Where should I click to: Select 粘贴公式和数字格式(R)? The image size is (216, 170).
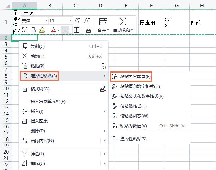tap(150, 96)
